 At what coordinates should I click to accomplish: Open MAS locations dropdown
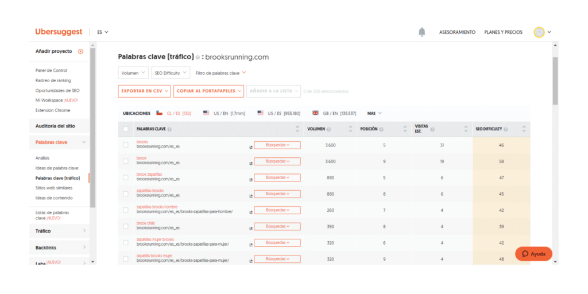(374, 113)
